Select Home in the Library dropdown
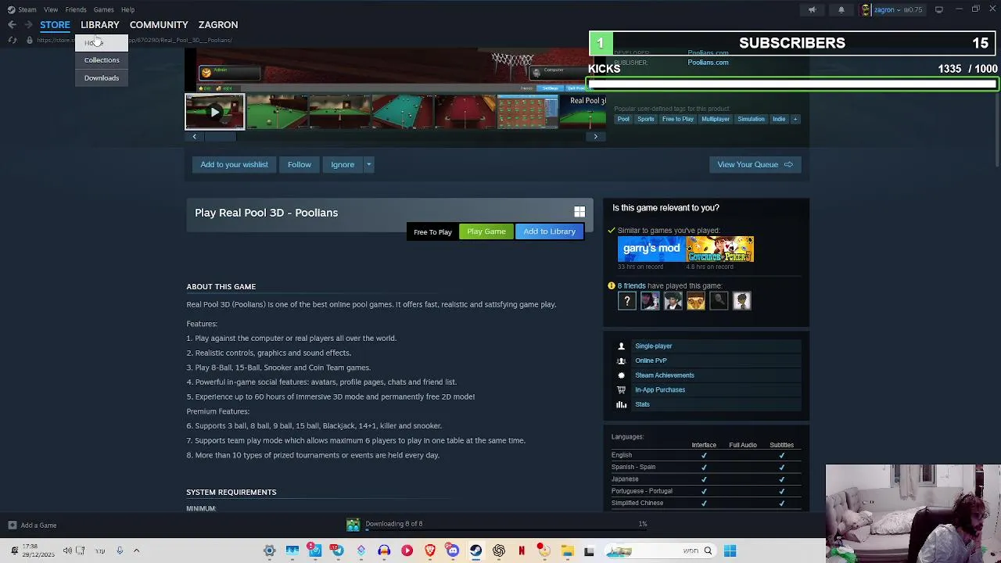 coord(102,43)
